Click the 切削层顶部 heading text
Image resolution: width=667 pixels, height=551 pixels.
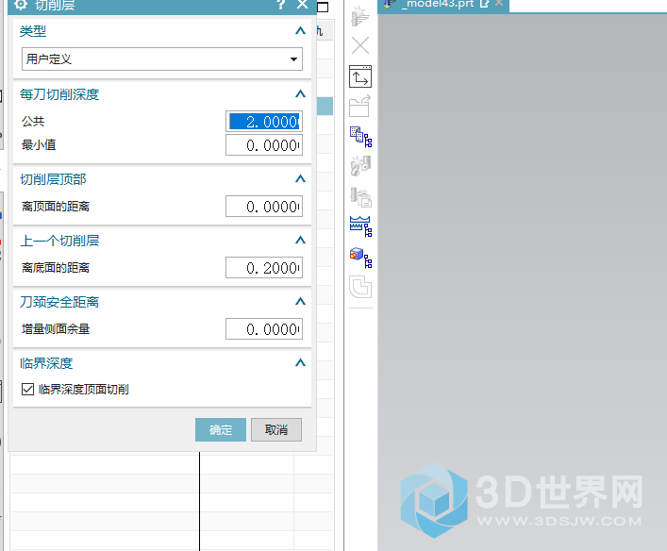click(53, 179)
